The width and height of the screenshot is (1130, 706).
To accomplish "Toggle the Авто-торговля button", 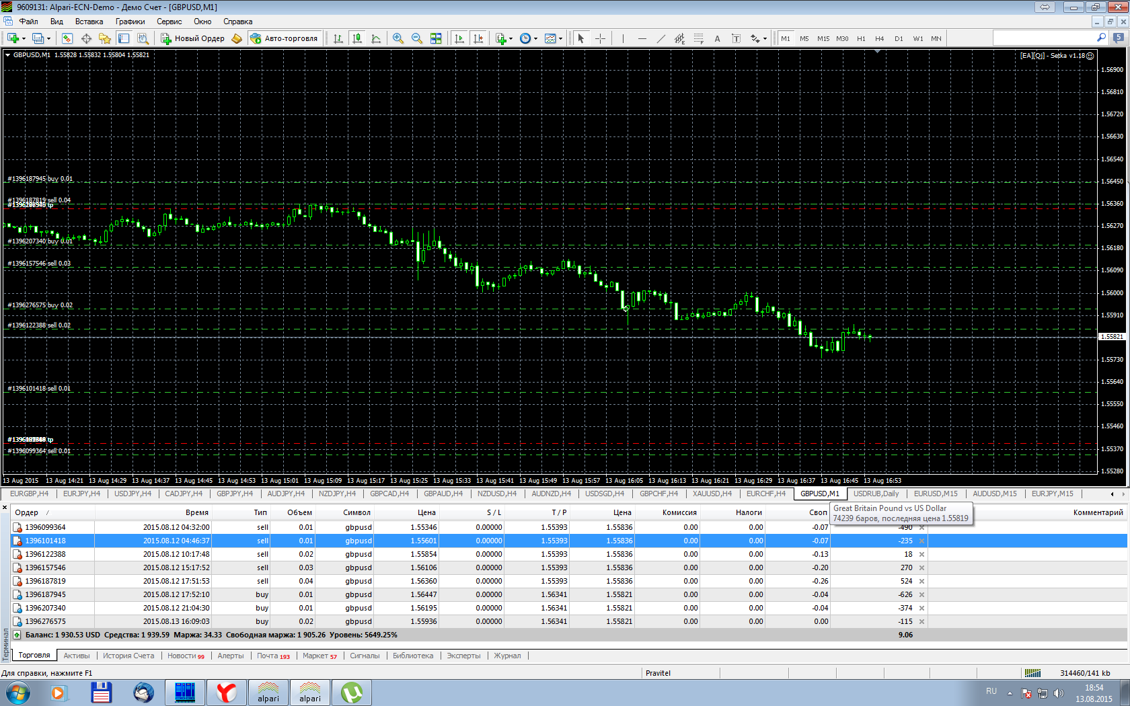I will tap(285, 38).
